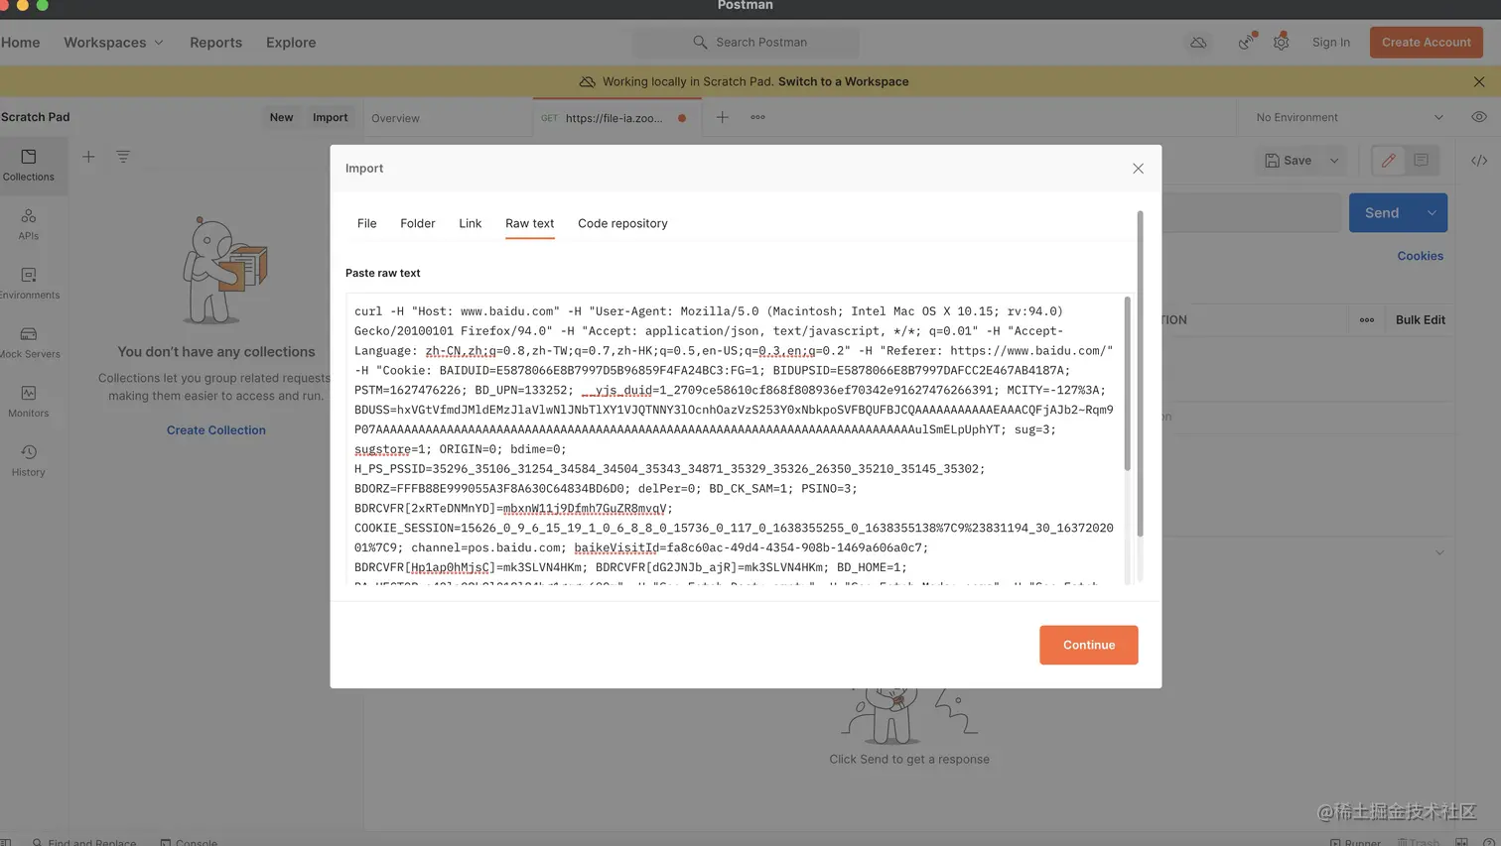Select the Folder import tab
Image resolution: width=1501 pixels, height=846 pixels.
coord(418,223)
